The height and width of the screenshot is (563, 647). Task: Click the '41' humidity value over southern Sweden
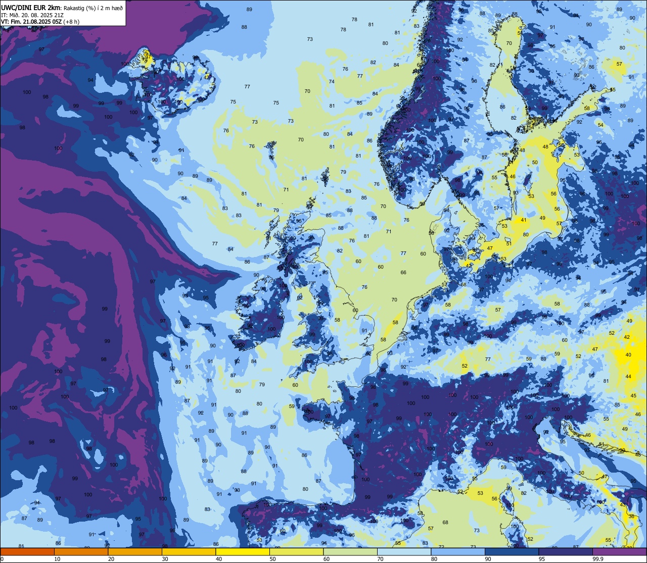[x=524, y=220]
